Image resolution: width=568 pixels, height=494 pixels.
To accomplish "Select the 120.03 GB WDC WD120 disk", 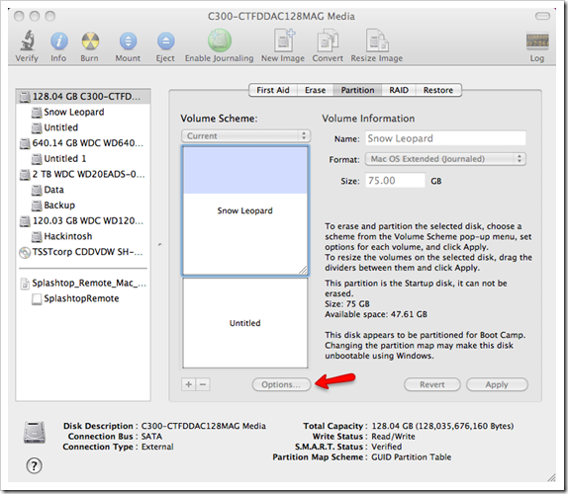I will tap(83, 221).
